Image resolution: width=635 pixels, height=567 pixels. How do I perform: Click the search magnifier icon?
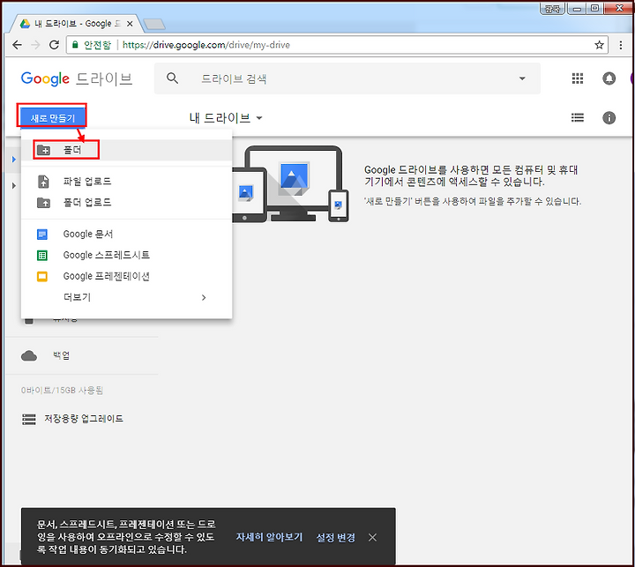pos(173,78)
